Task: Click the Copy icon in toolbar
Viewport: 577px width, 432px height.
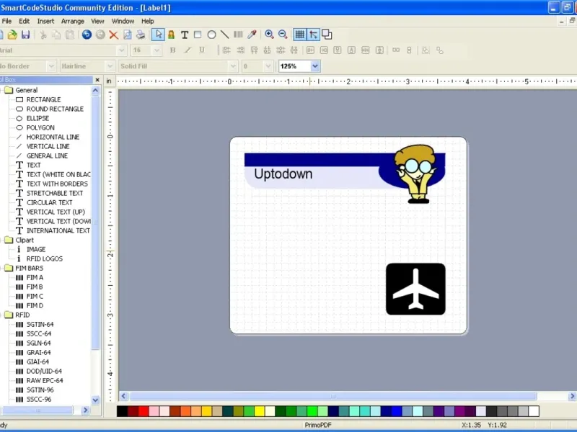Action: (x=56, y=35)
